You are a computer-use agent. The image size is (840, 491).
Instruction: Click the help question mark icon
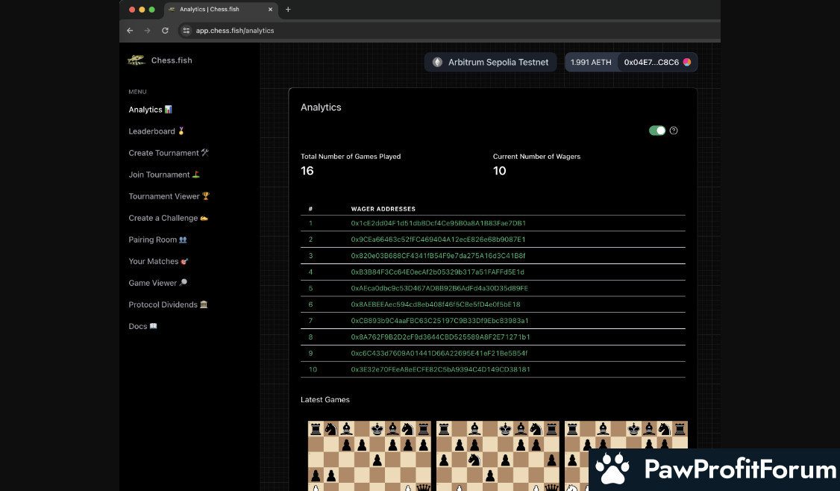[x=674, y=131]
